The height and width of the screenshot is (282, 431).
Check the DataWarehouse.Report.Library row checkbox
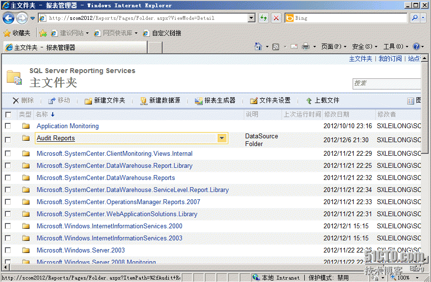[x=8, y=165]
